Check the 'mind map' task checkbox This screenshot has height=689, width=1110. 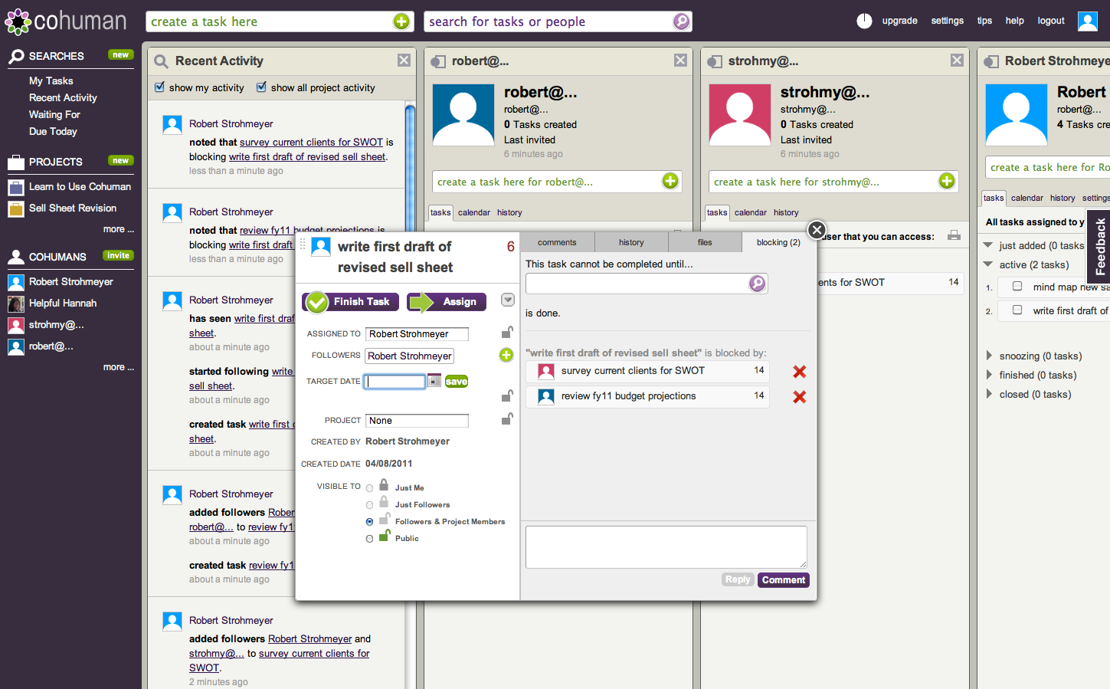click(x=1017, y=287)
